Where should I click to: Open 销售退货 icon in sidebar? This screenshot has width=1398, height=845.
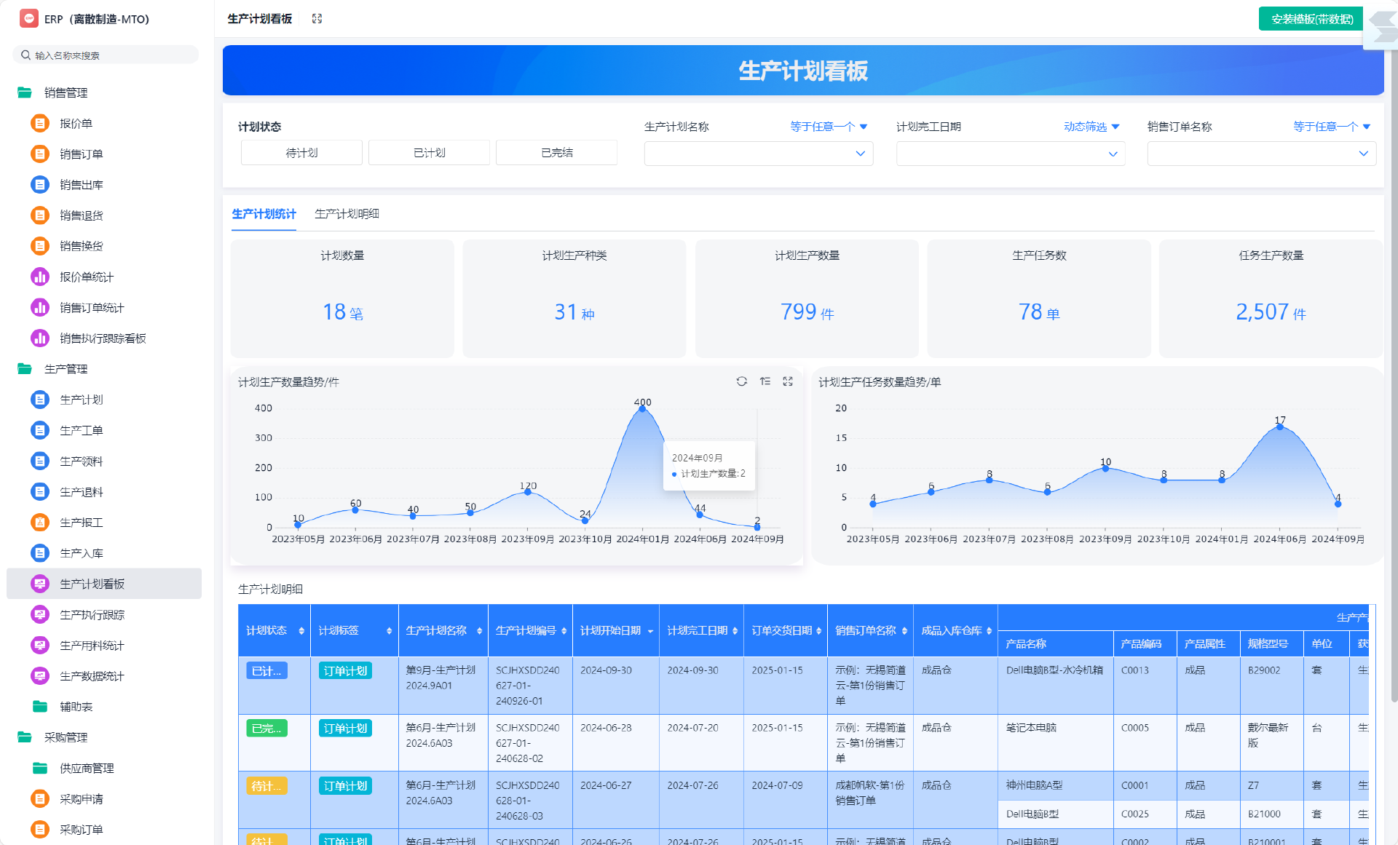click(x=39, y=215)
